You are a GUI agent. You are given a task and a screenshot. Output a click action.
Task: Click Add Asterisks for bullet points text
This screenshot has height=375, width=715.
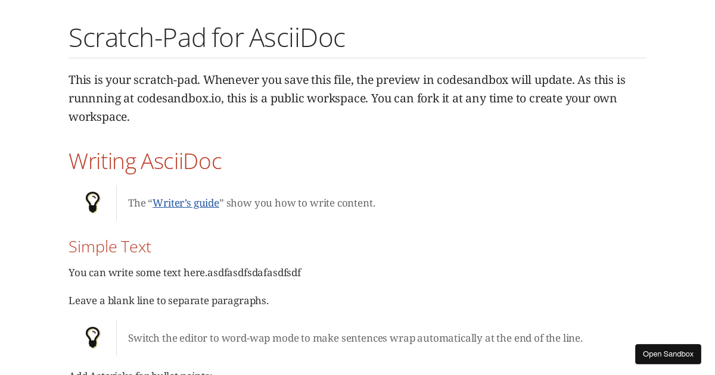tap(140, 372)
